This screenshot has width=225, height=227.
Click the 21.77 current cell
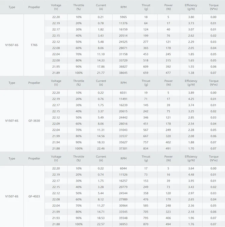coord(101,73)
